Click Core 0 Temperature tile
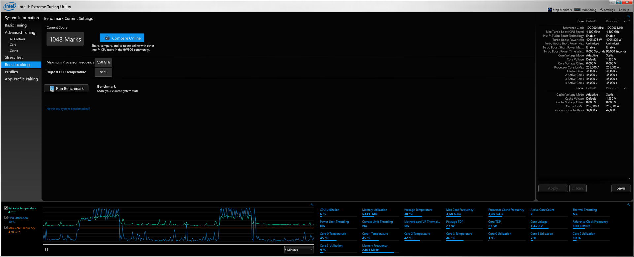634x257 pixels. click(338, 236)
